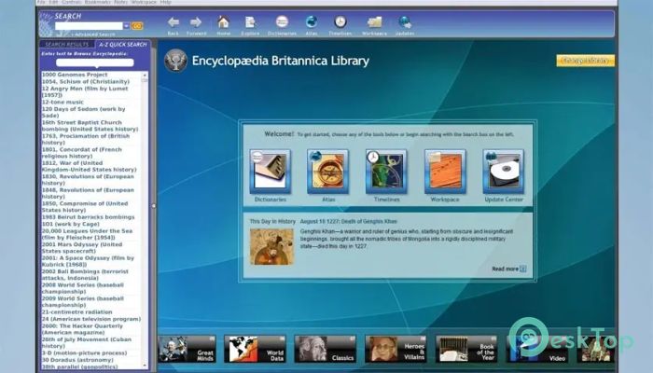
Task: Click the Britannica thistle logo icon
Action: pyautogui.click(x=175, y=61)
